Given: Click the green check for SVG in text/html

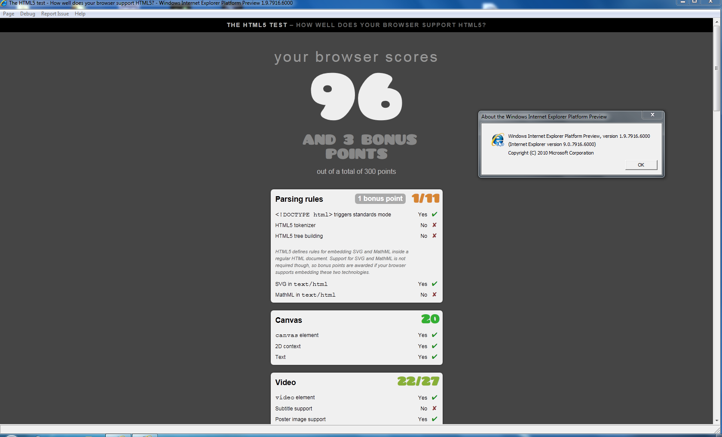Looking at the screenshot, I should (434, 284).
